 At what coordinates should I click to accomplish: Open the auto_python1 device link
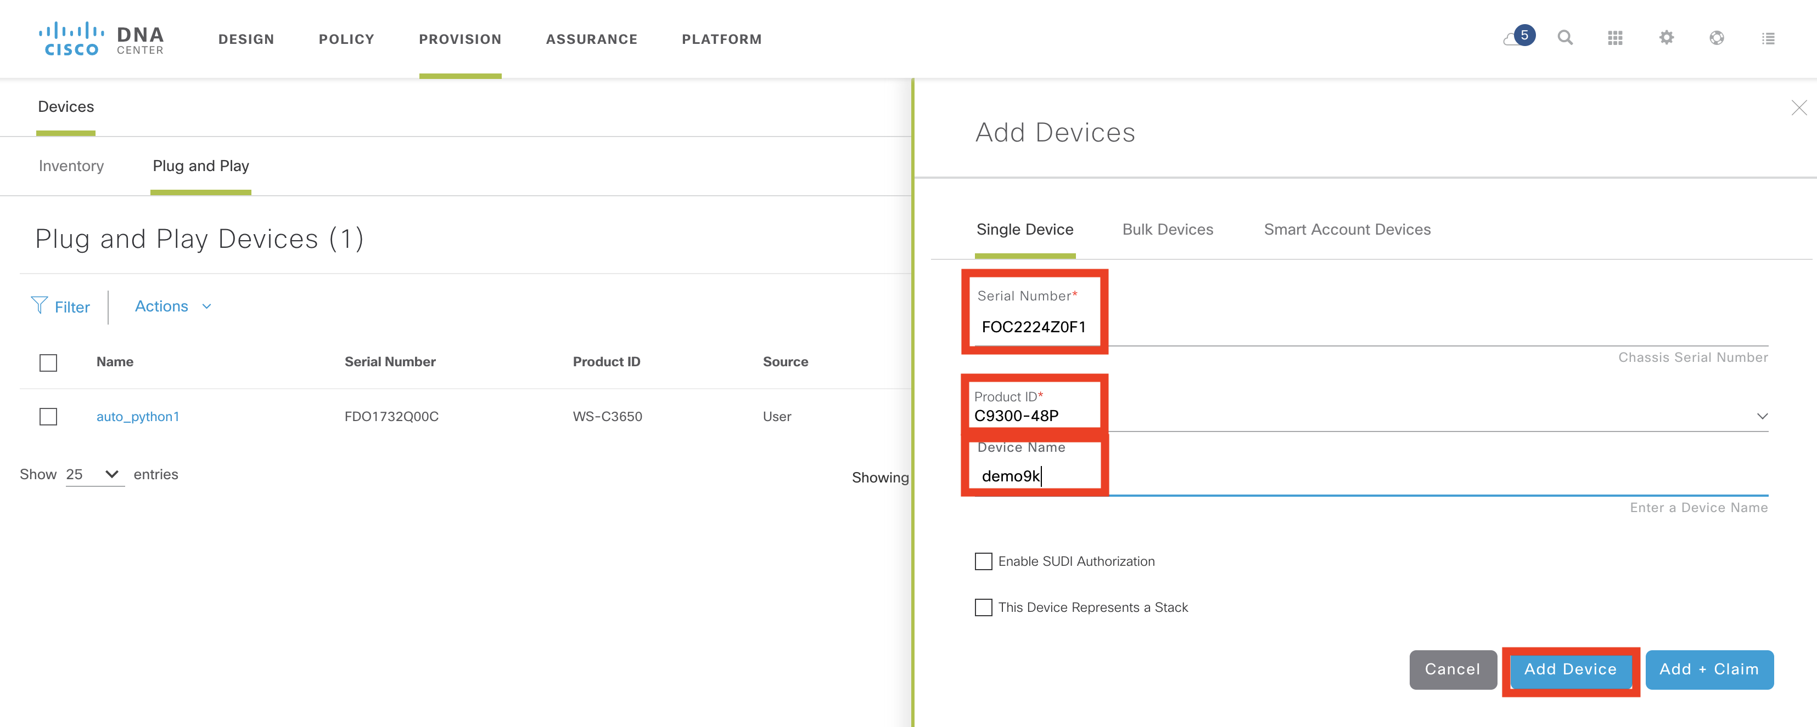pyautogui.click(x=138, y=416)
